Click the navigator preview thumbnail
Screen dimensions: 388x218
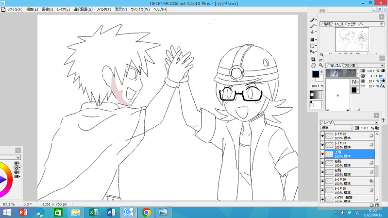pos(352,39)
